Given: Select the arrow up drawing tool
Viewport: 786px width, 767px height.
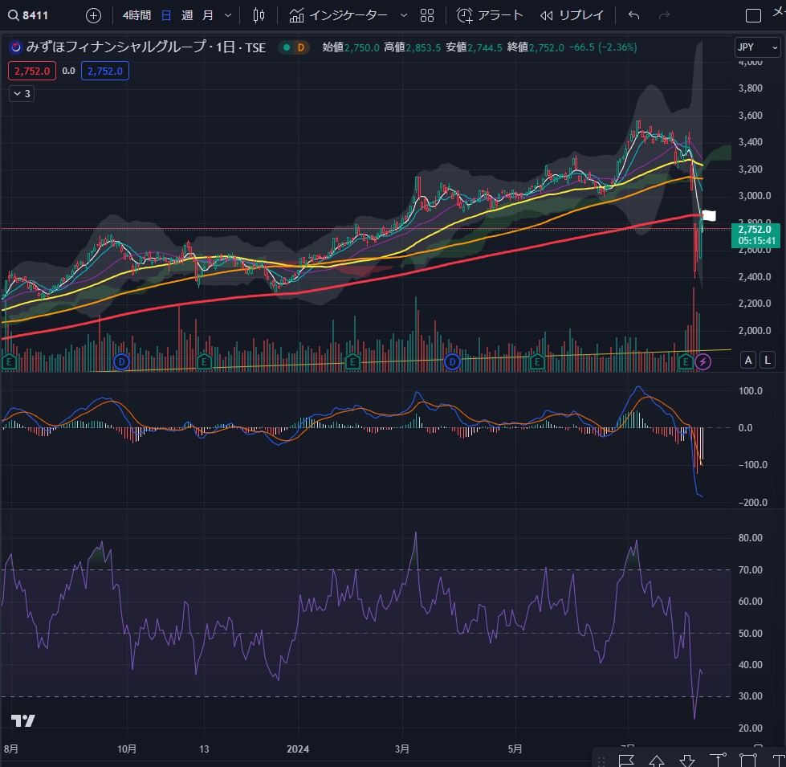Looking at the screenshot, I should click(x=657, y=761).
